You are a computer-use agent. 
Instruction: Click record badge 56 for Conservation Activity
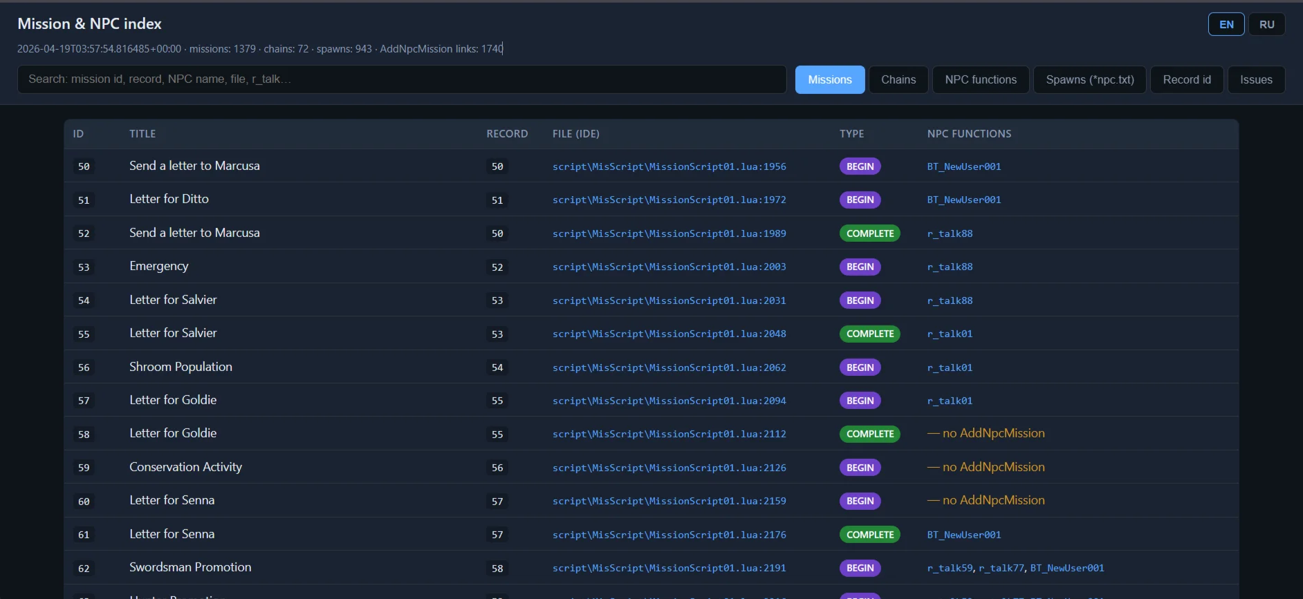[497, 468]
